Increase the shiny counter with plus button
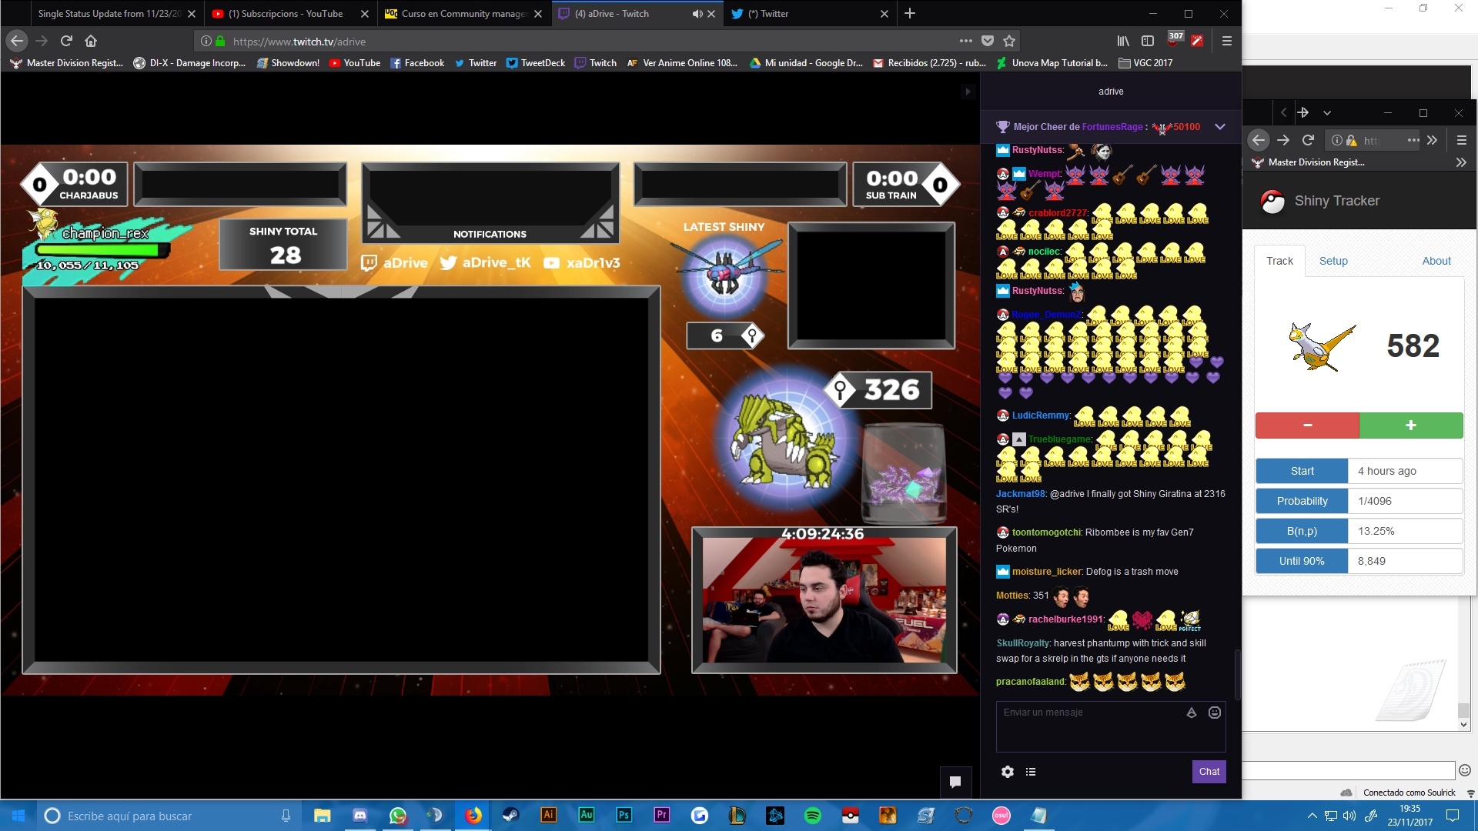Screen dimensions: 1478x831 [1411, 426]
